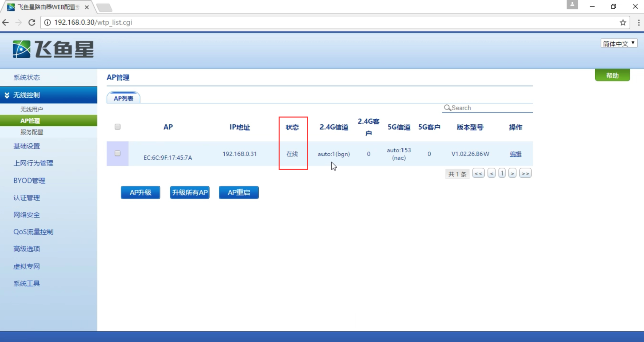Viewport: 644px width, 342px height.
Task: Open the new tab button
Action: tap(104, 7)
